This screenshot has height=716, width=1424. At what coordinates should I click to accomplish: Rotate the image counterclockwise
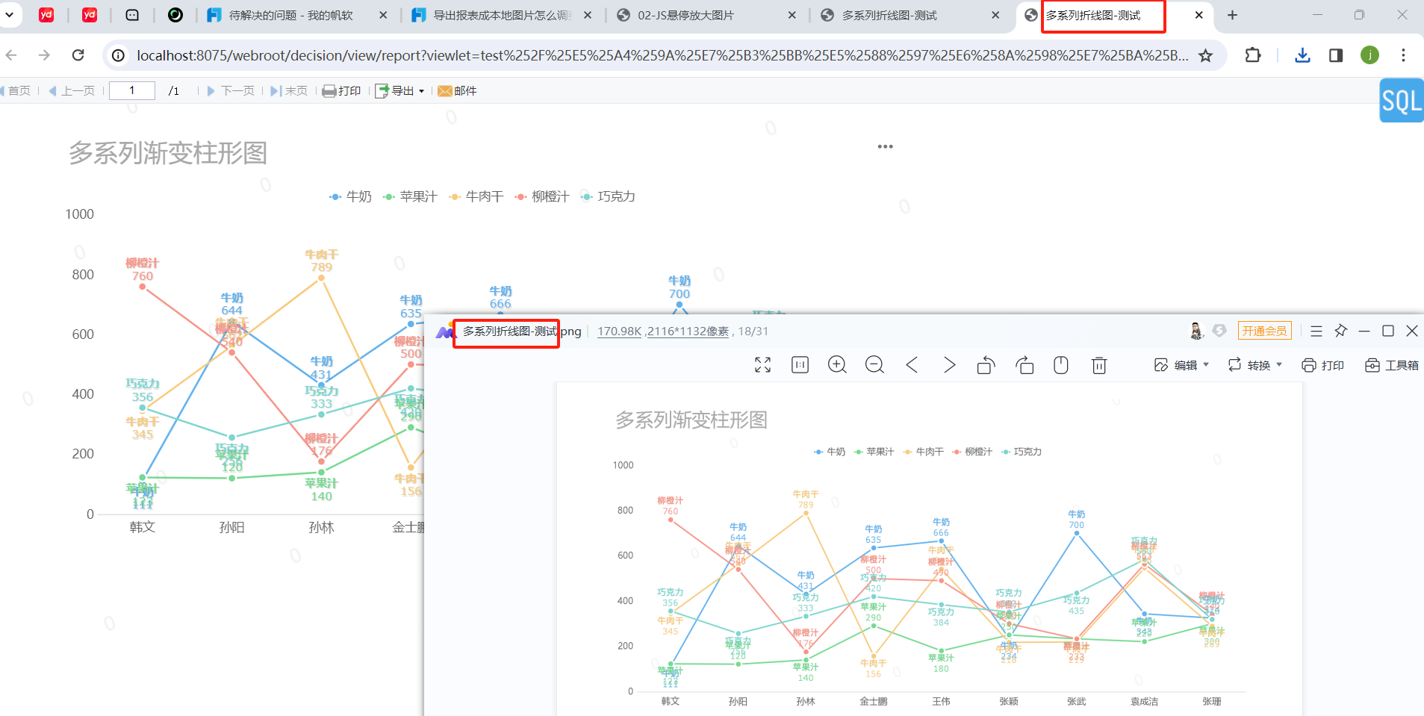986,365
